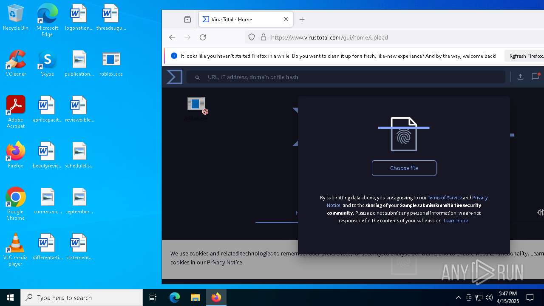Screen dimensions: 544x306
Task: Open Windows notification center
Action: click(530, 297)
